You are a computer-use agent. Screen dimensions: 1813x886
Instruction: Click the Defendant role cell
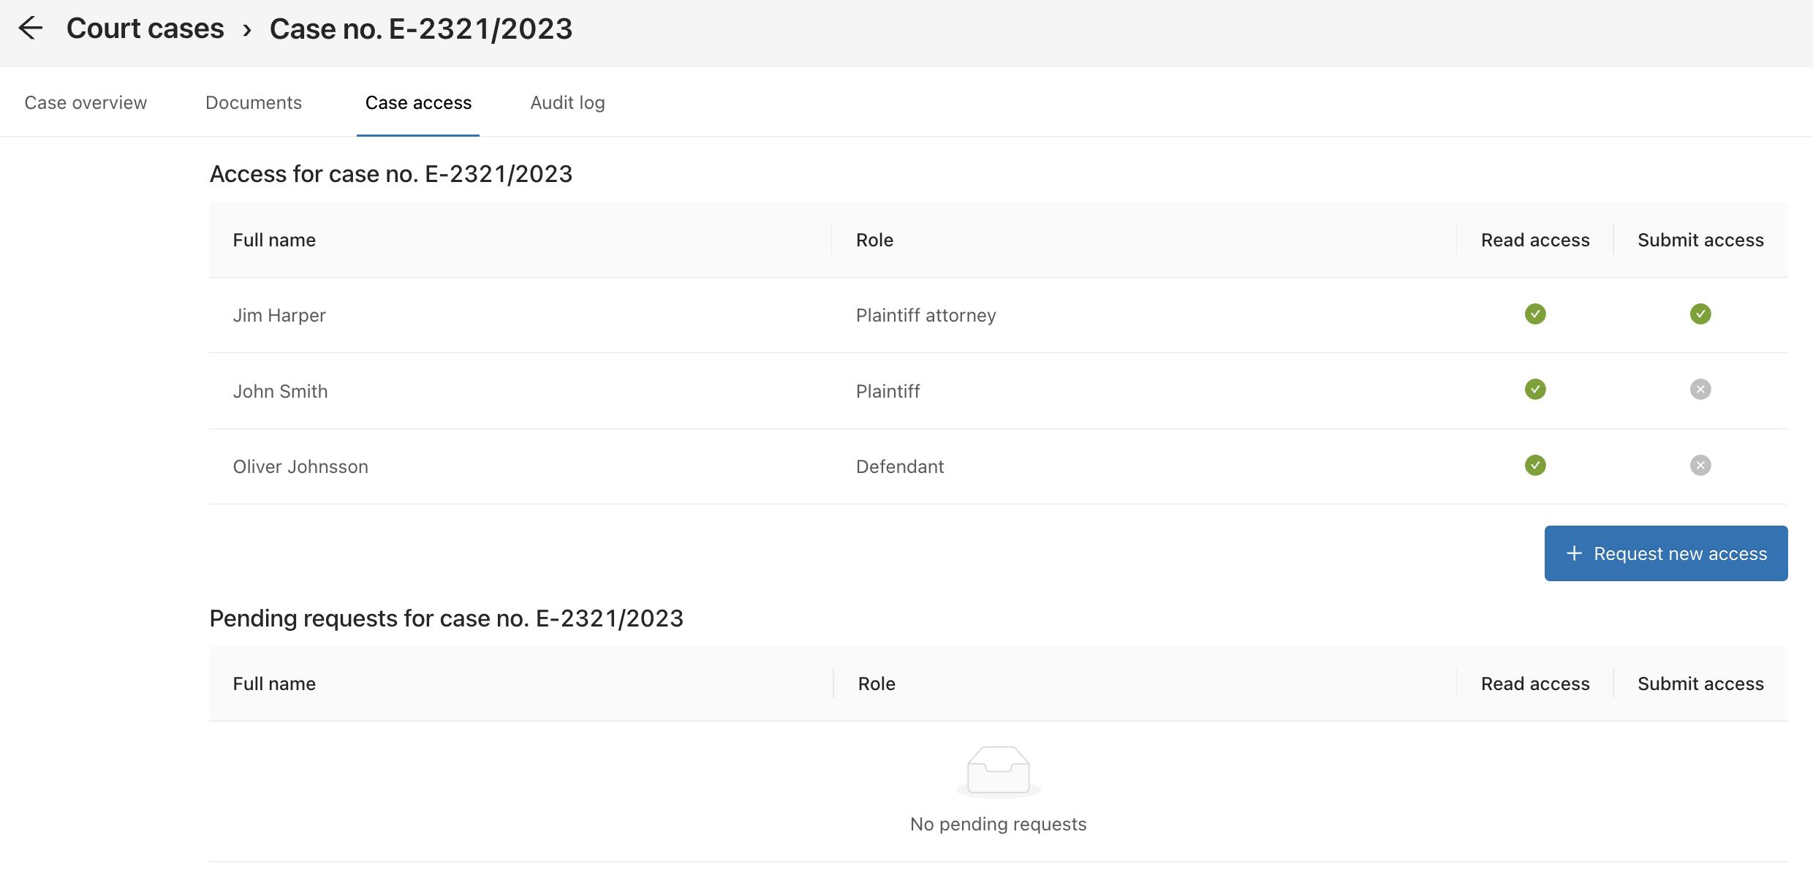point(900,466)
